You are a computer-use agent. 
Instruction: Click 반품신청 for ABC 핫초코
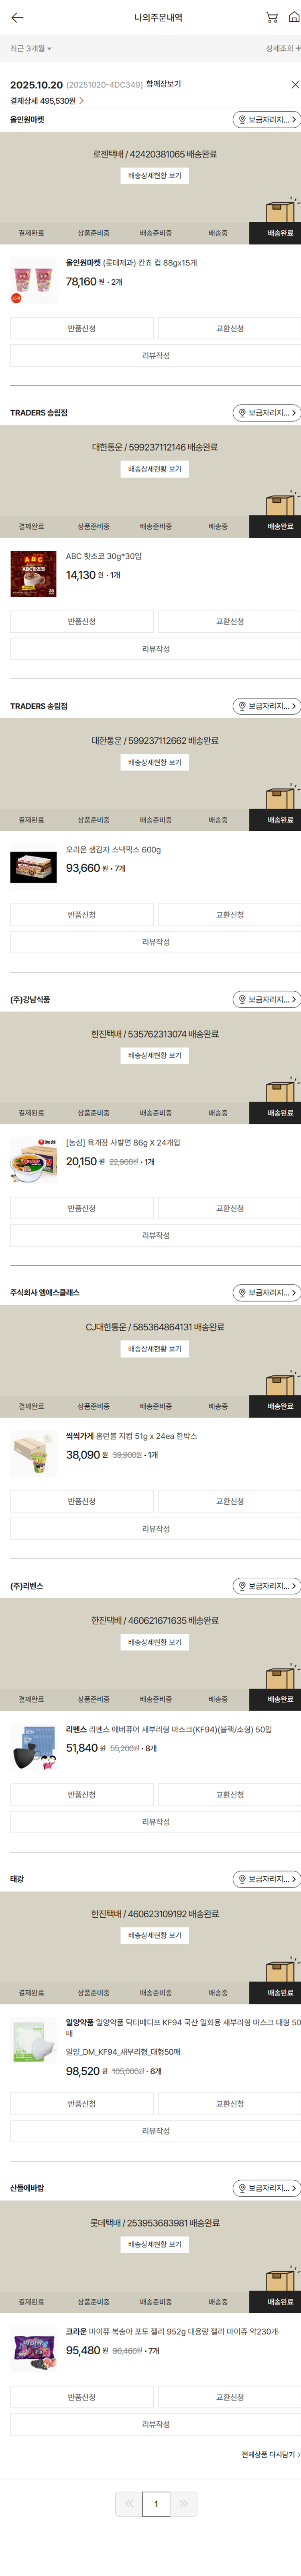(x=82, y=622)
